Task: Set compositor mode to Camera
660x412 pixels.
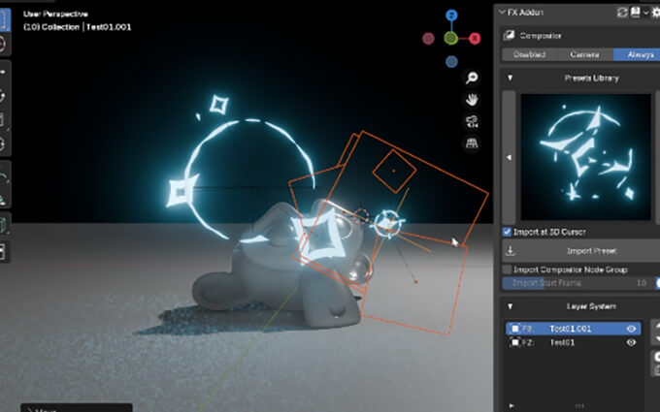Action: coord(584,54)
